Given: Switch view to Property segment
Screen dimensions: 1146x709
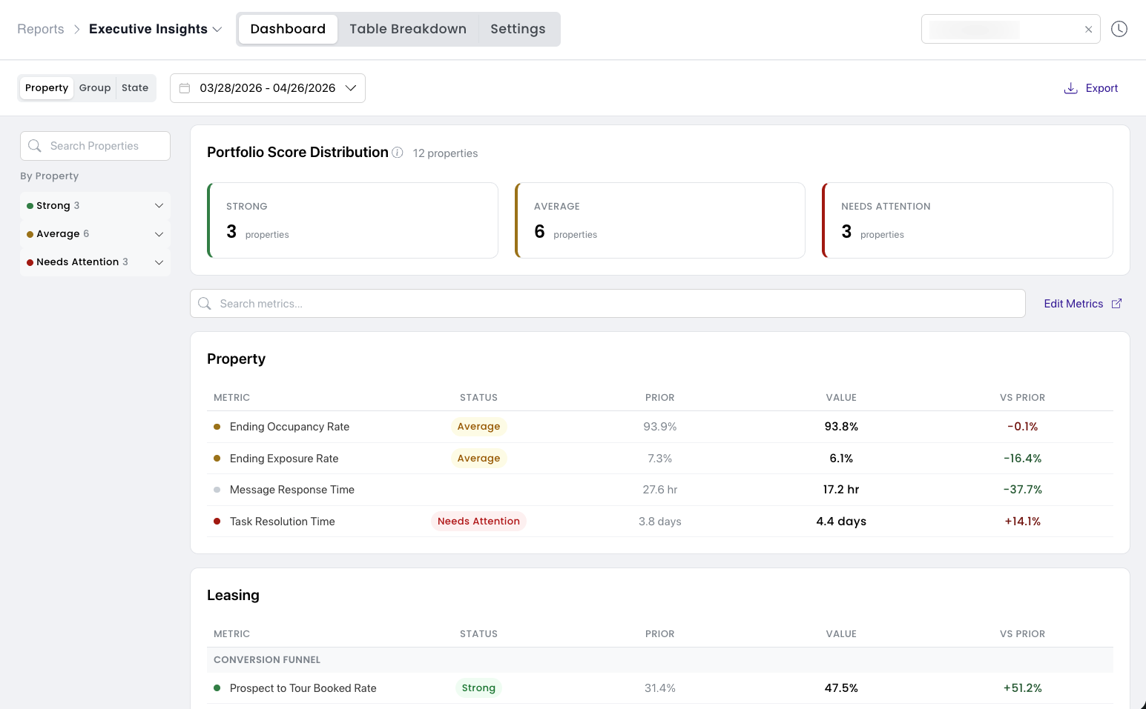Looking at the screenshot, I should pos(47,88).
